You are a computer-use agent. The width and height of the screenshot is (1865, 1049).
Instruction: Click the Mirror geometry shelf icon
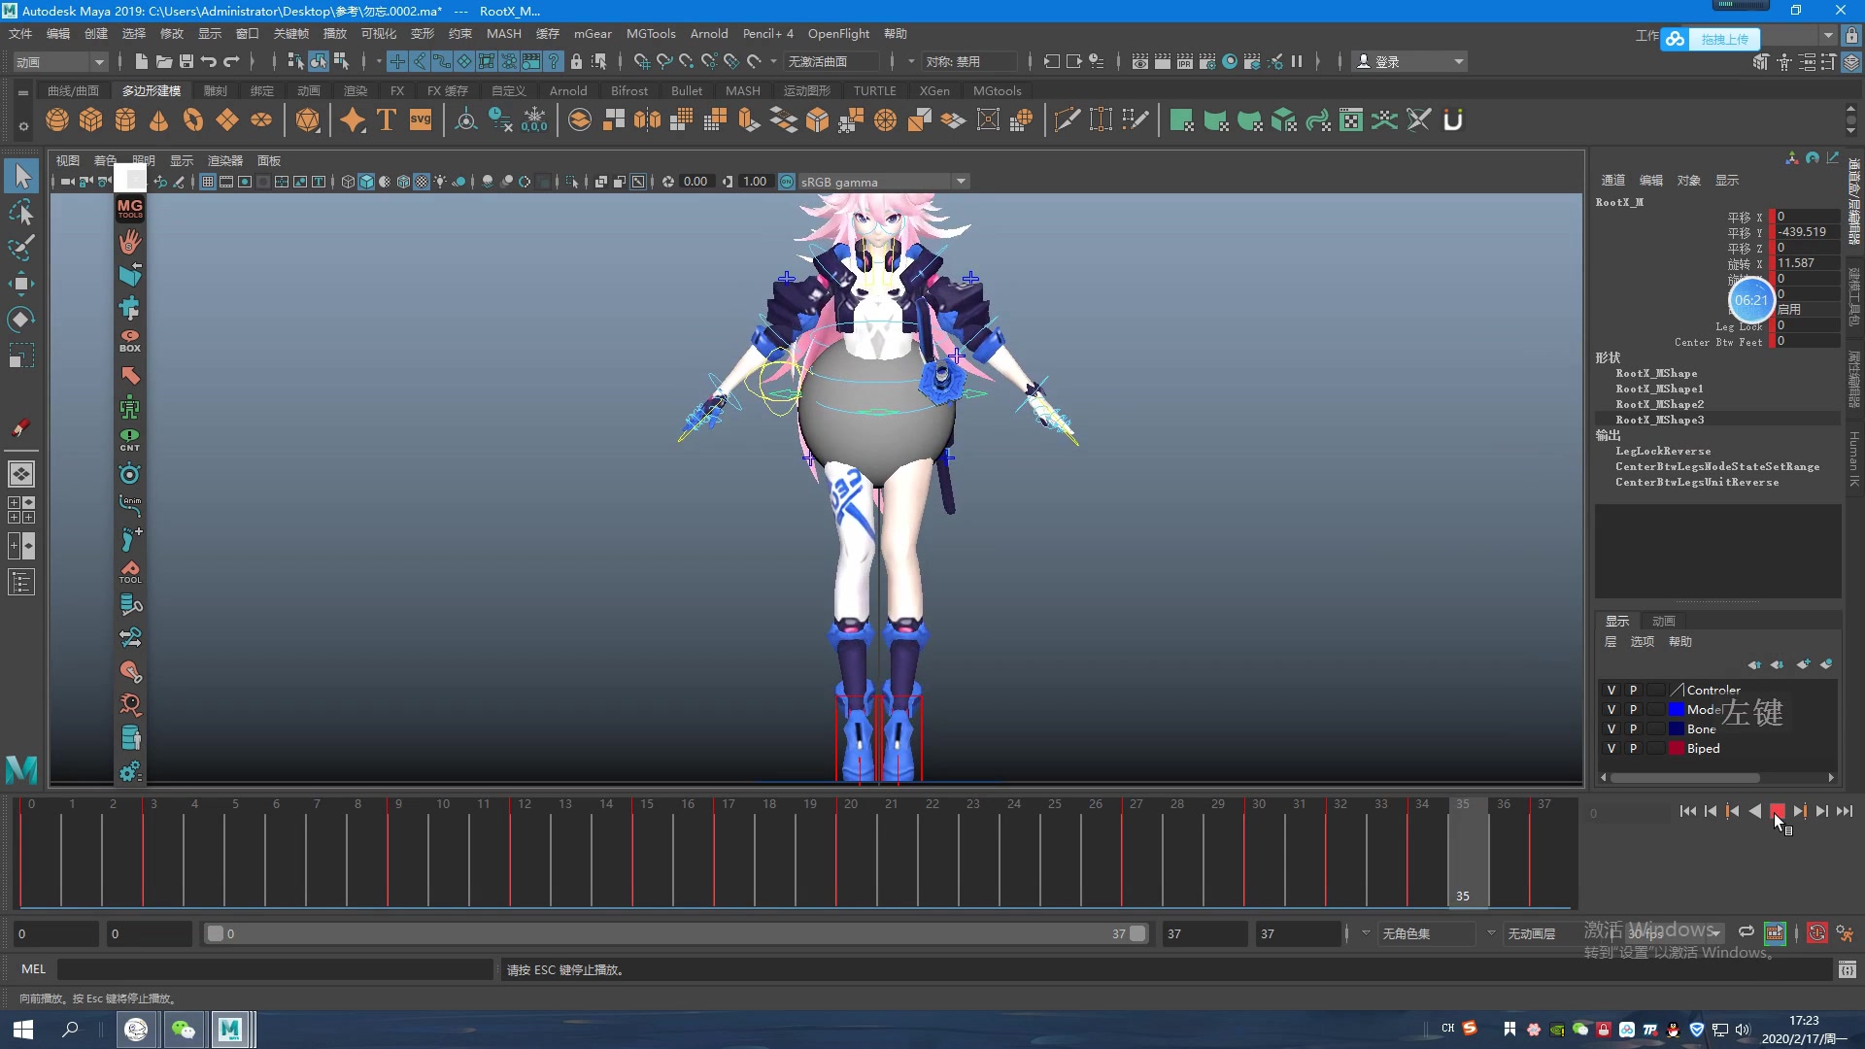tap(647, 120)
